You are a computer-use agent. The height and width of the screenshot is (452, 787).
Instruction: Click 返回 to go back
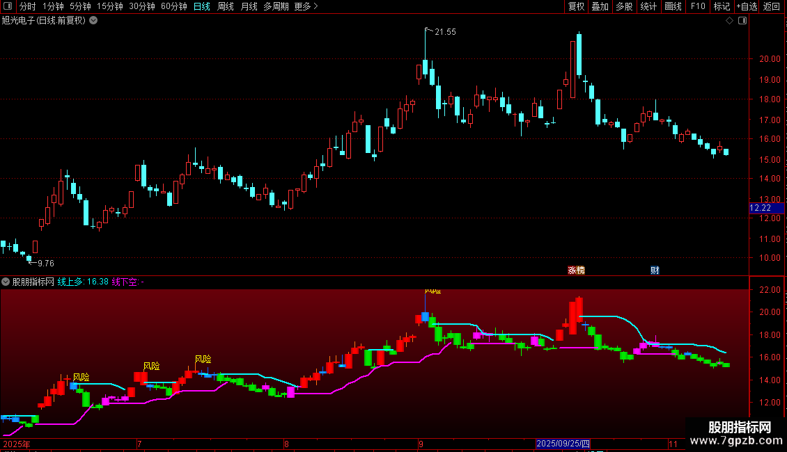(772, 6)
